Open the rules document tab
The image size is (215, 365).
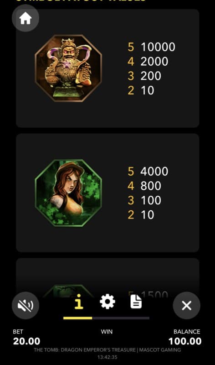tap(136, 302)
